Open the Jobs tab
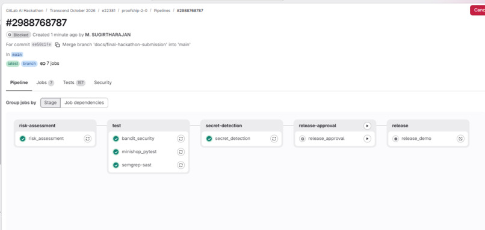This screenshot has height=230, width=485. coord(45,83)
